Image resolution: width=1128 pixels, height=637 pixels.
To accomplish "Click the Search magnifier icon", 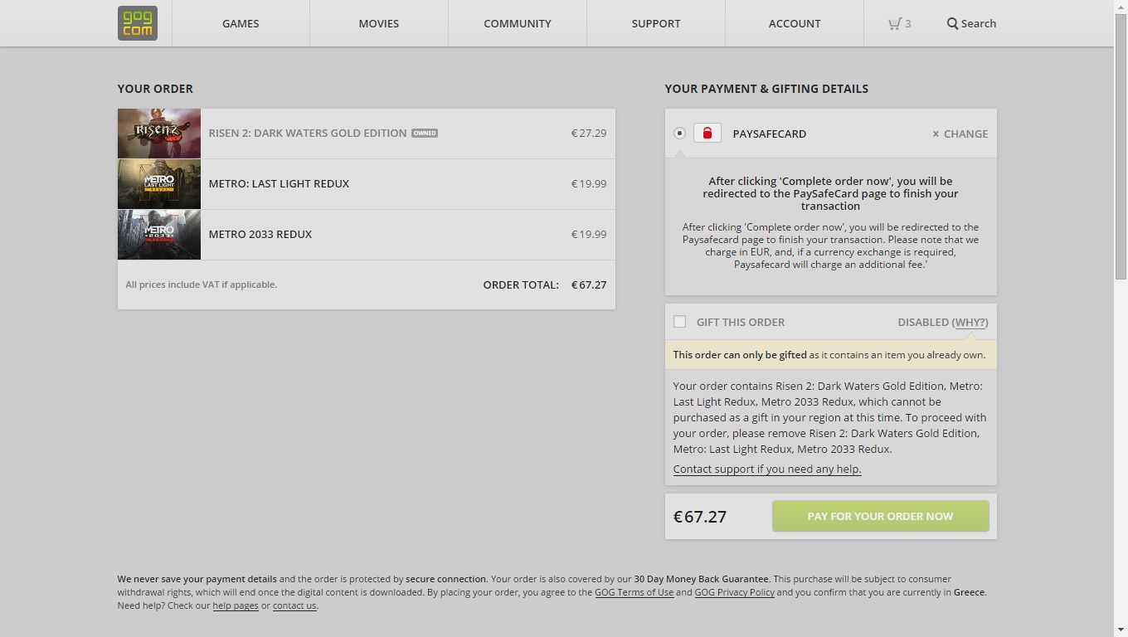I will [x=952, y=23].
